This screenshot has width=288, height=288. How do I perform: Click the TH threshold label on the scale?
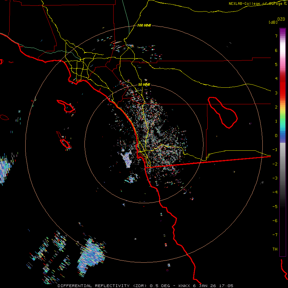pos(275,249)
